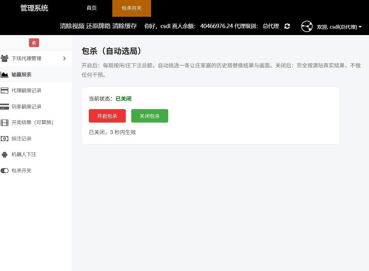Open 机器人下注 in sidebar
This screenshot has width=369, height=271.
(x=36, y=155)
